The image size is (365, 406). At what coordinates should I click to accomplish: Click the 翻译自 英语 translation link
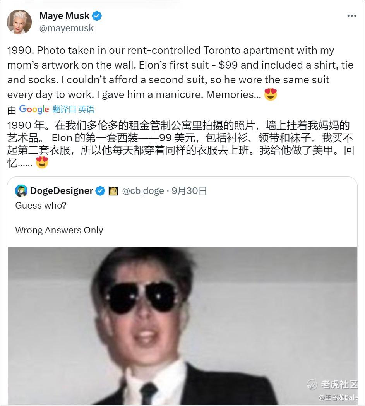click(x=73, y=109)
